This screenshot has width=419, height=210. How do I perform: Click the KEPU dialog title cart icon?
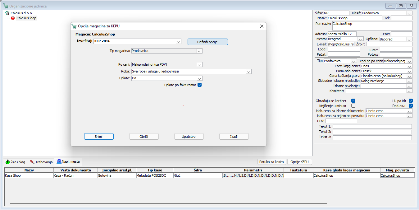[x=74, y=26]
